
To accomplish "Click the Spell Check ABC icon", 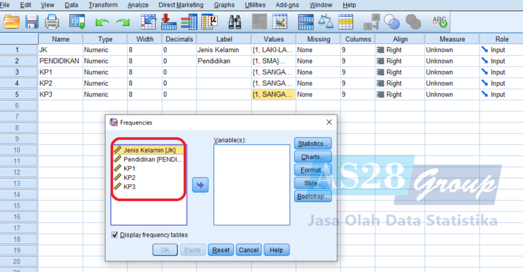I will tap(439, 22).
